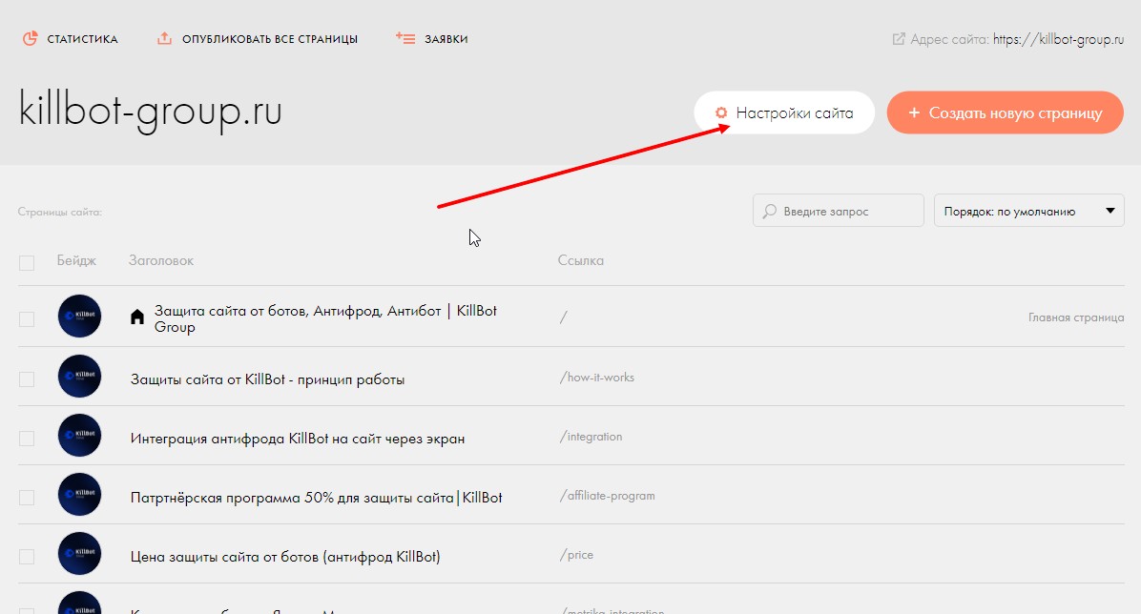Click the Заголовок column header
1141x614 pixels.
161,260
